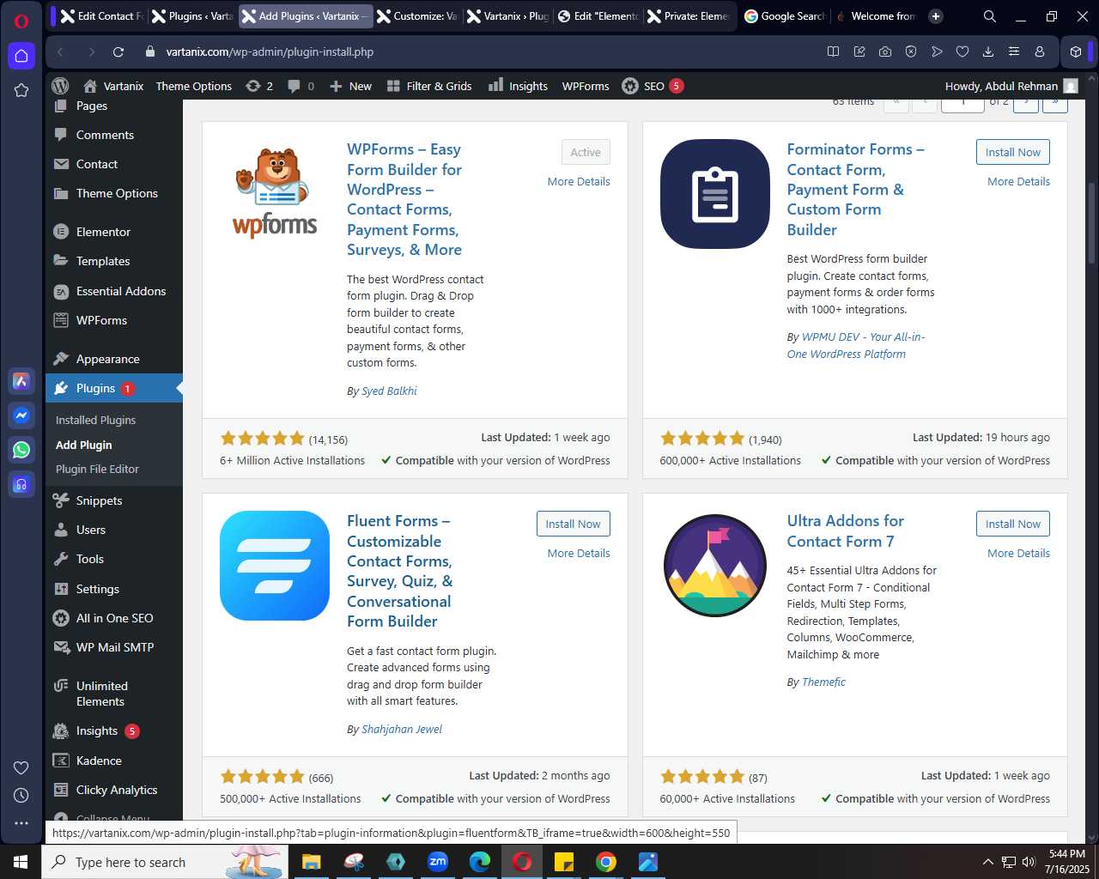
Task: Click the Forminator clipboard logo
Action: click(715, 194)
